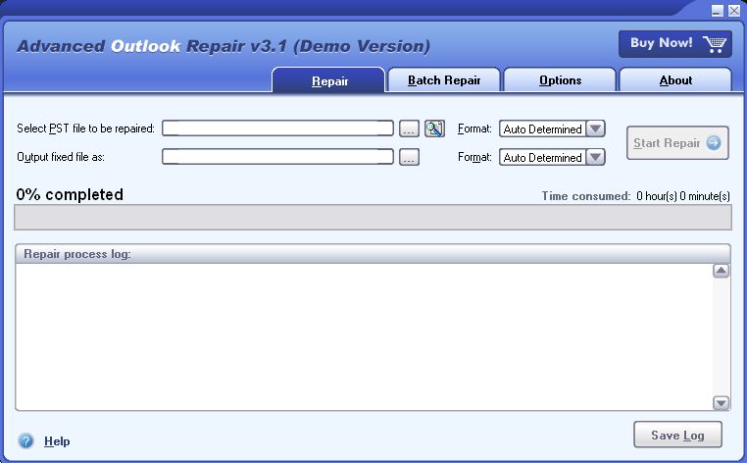747x463 pixels.
Task: Click the log scrollbar up arrow
Action: point(721,271)
